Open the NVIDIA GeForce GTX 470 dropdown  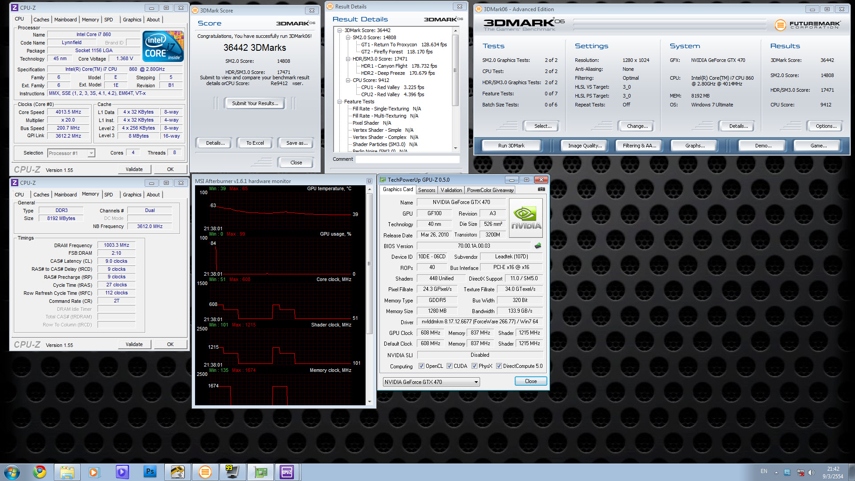coord(476,382)
